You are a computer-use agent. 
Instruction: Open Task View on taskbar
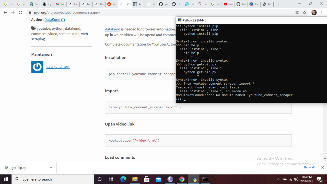pyautogui.click(x=111, y=179)
